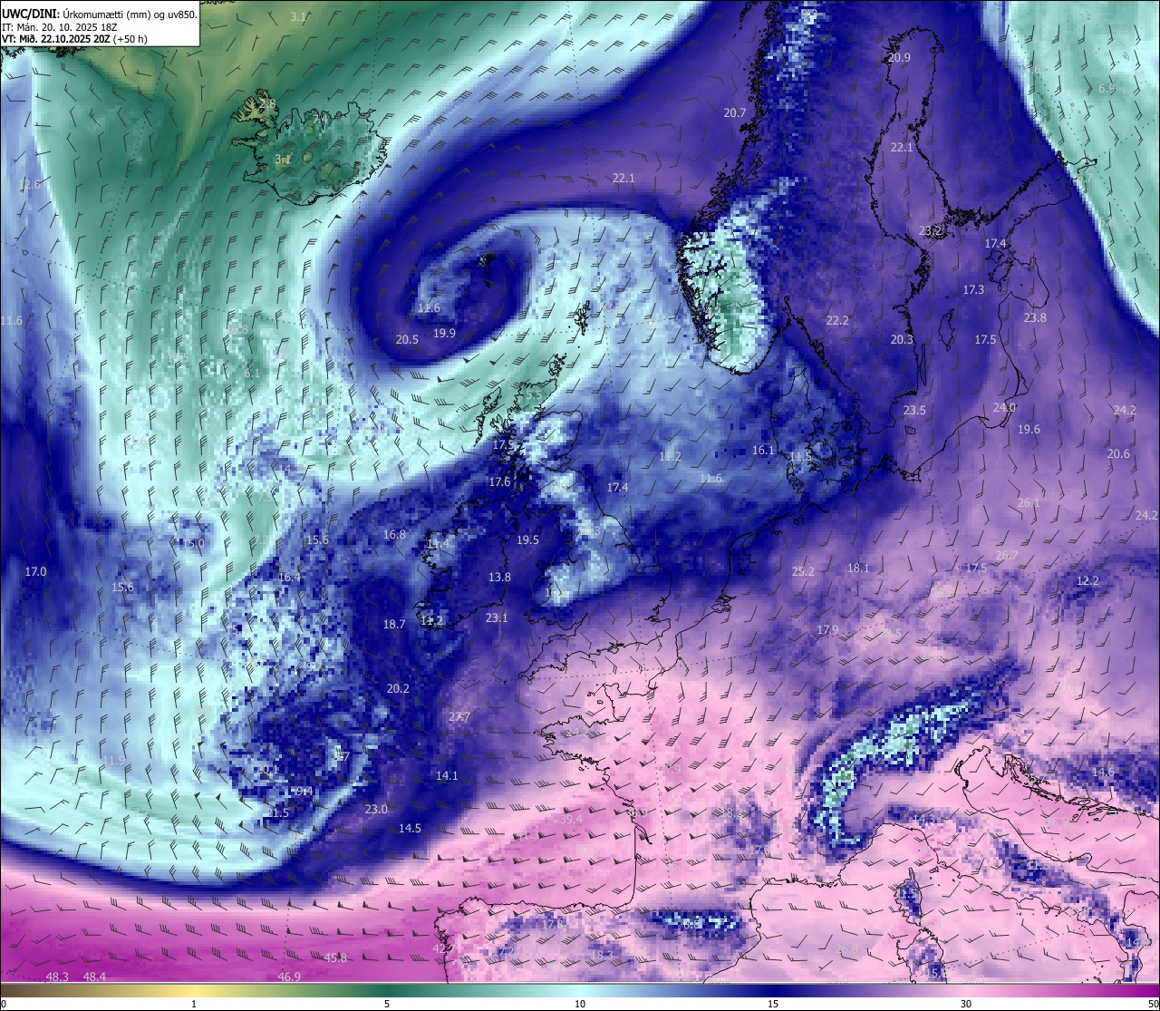Click the 16.1 value near Denmark
The width and height of the screenshot is (1160, 1011).
pyautogui.click(x=763, y=450)
